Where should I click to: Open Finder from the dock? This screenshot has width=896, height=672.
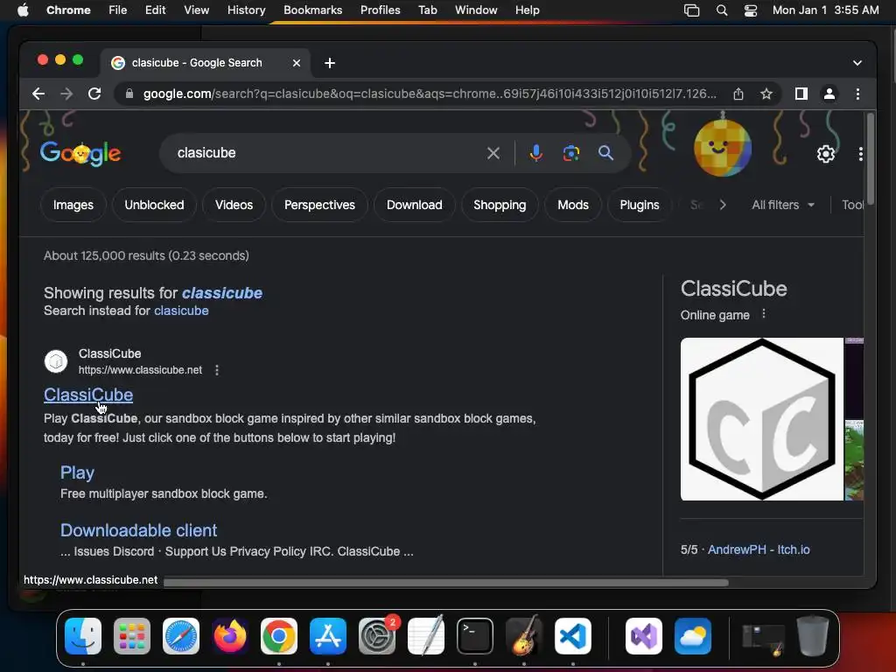83,636
